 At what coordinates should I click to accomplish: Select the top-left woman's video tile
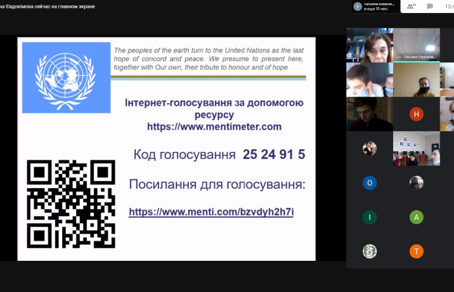click(370, 45)
